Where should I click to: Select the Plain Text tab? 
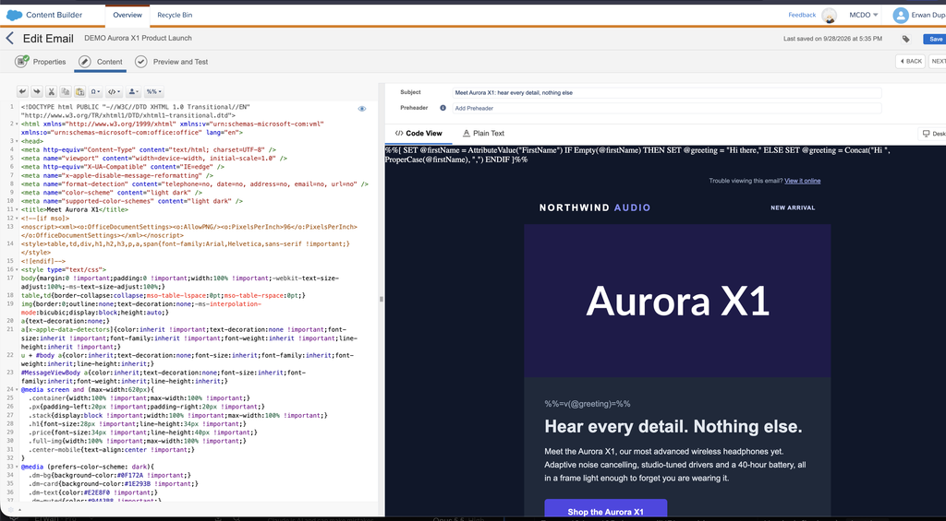[x=483, y=133]
